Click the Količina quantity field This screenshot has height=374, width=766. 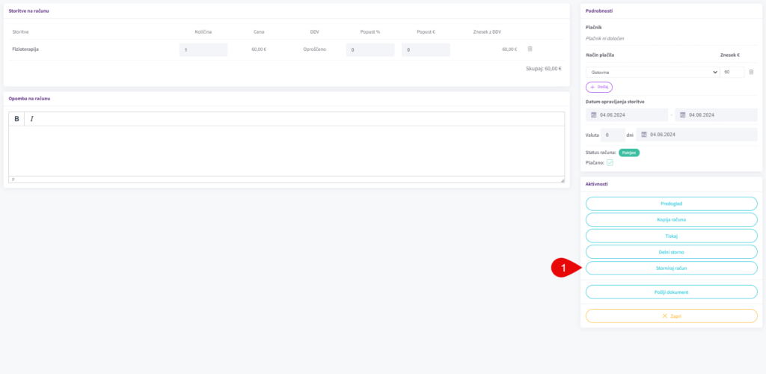pyautogui.click(x=203, y=49)
